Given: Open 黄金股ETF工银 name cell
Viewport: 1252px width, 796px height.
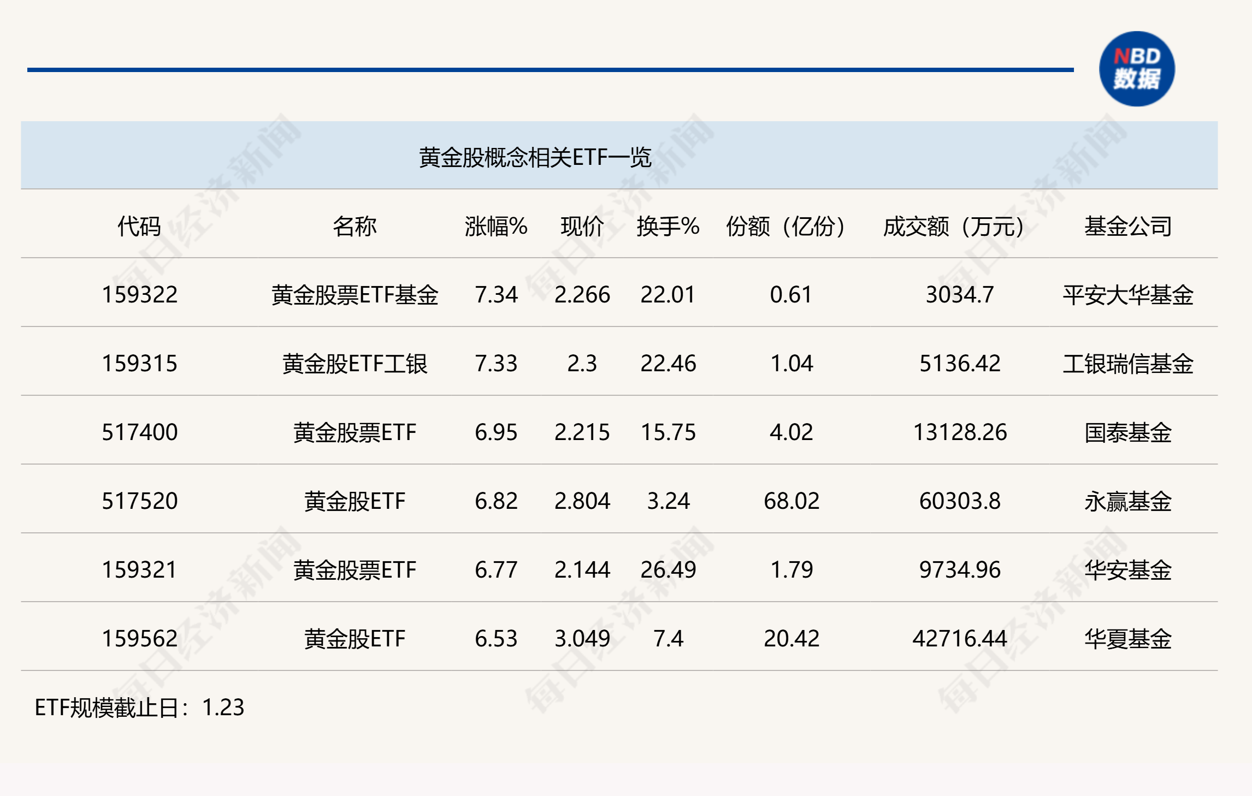Looking at the screenshot, I should (x=355, y=364).
